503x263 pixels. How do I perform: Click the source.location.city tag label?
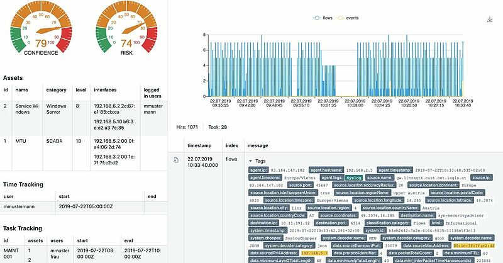[x=269, y=208]
